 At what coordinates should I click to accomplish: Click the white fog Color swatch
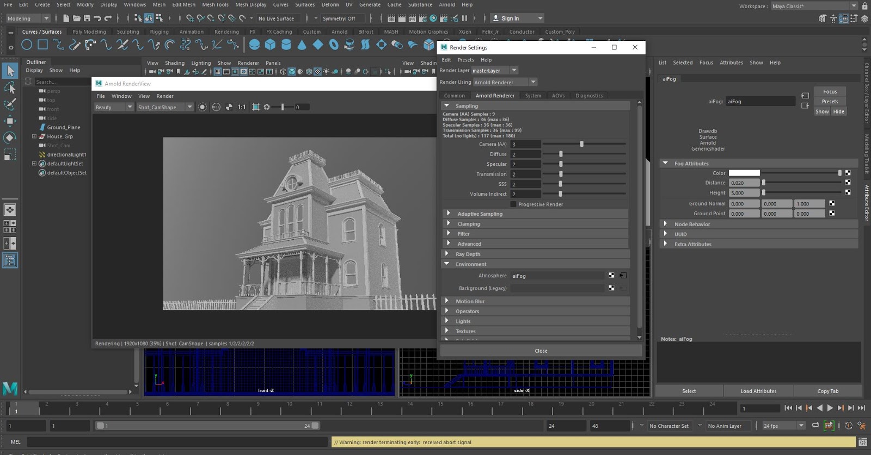(x=744, y=173)
